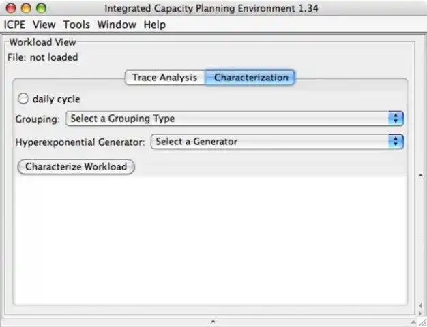Open the Tools menu
The width and height of the screenshot is (427, 327).
tap(76, 25)
